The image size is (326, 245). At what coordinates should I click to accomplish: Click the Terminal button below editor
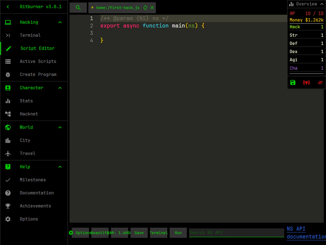159,233
